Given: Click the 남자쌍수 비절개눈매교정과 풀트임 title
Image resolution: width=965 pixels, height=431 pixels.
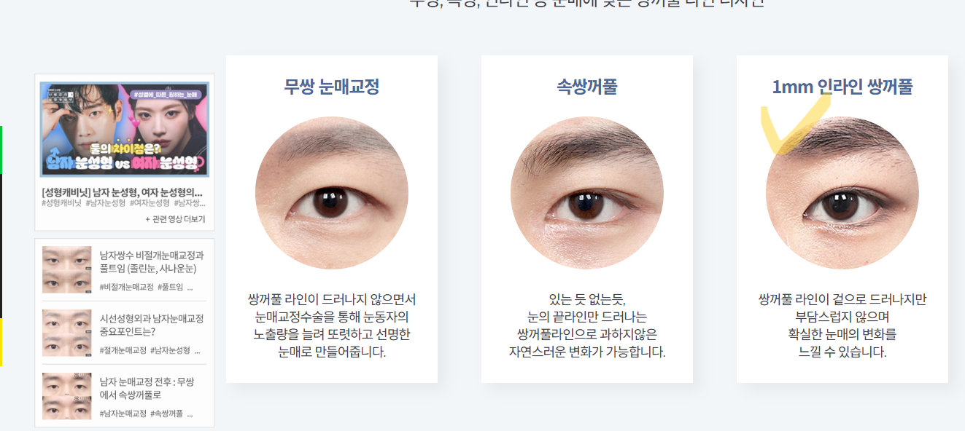Looking at the screenshot, I should [x=152, y=262].
